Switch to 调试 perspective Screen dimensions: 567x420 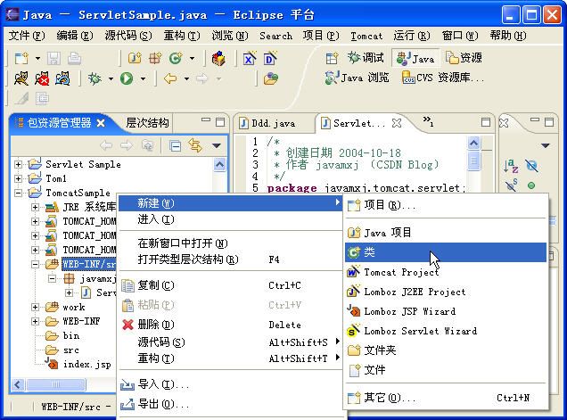[366, 58]
